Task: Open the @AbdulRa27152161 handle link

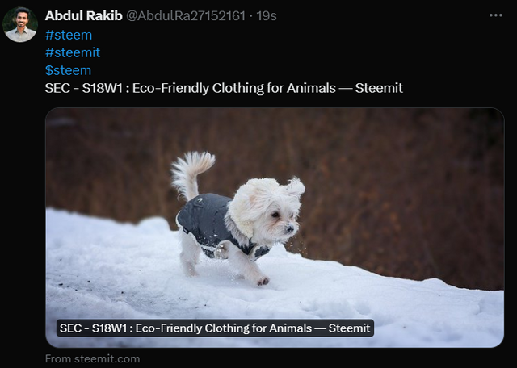Action: pyautogui.click(x=186, y=15)
